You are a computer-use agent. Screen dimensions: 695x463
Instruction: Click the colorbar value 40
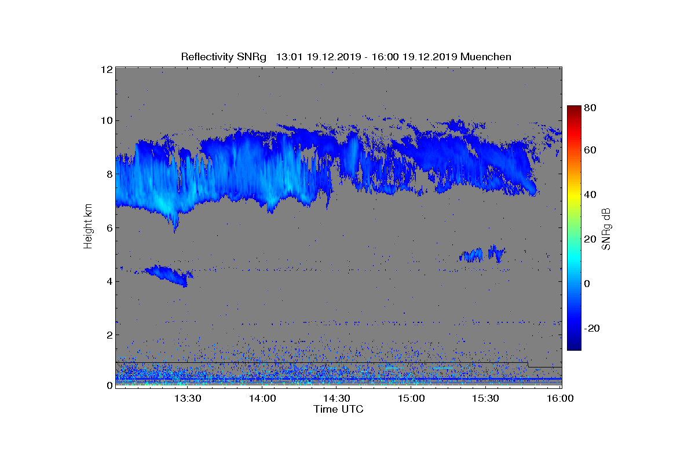pos(591,194)
